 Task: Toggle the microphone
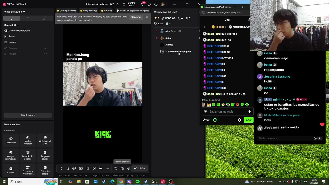point(129,168)
